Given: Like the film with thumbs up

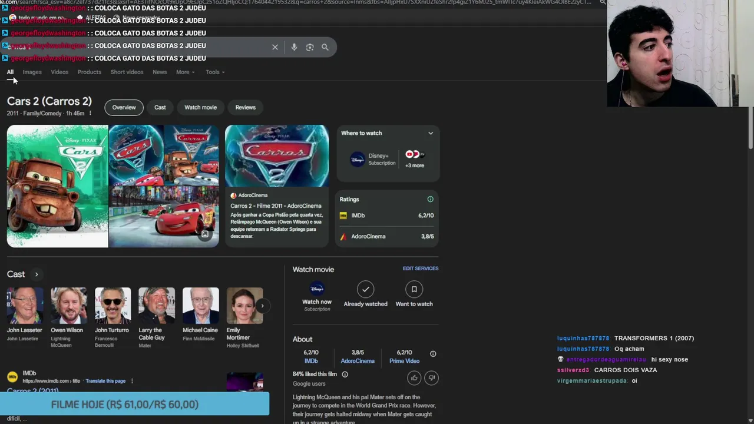Looking at the screenshot, I should click(x=414, y=377).
